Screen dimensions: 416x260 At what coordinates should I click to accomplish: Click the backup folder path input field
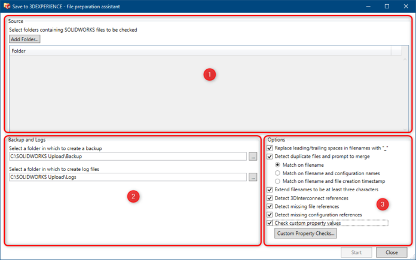click(128, 156)
